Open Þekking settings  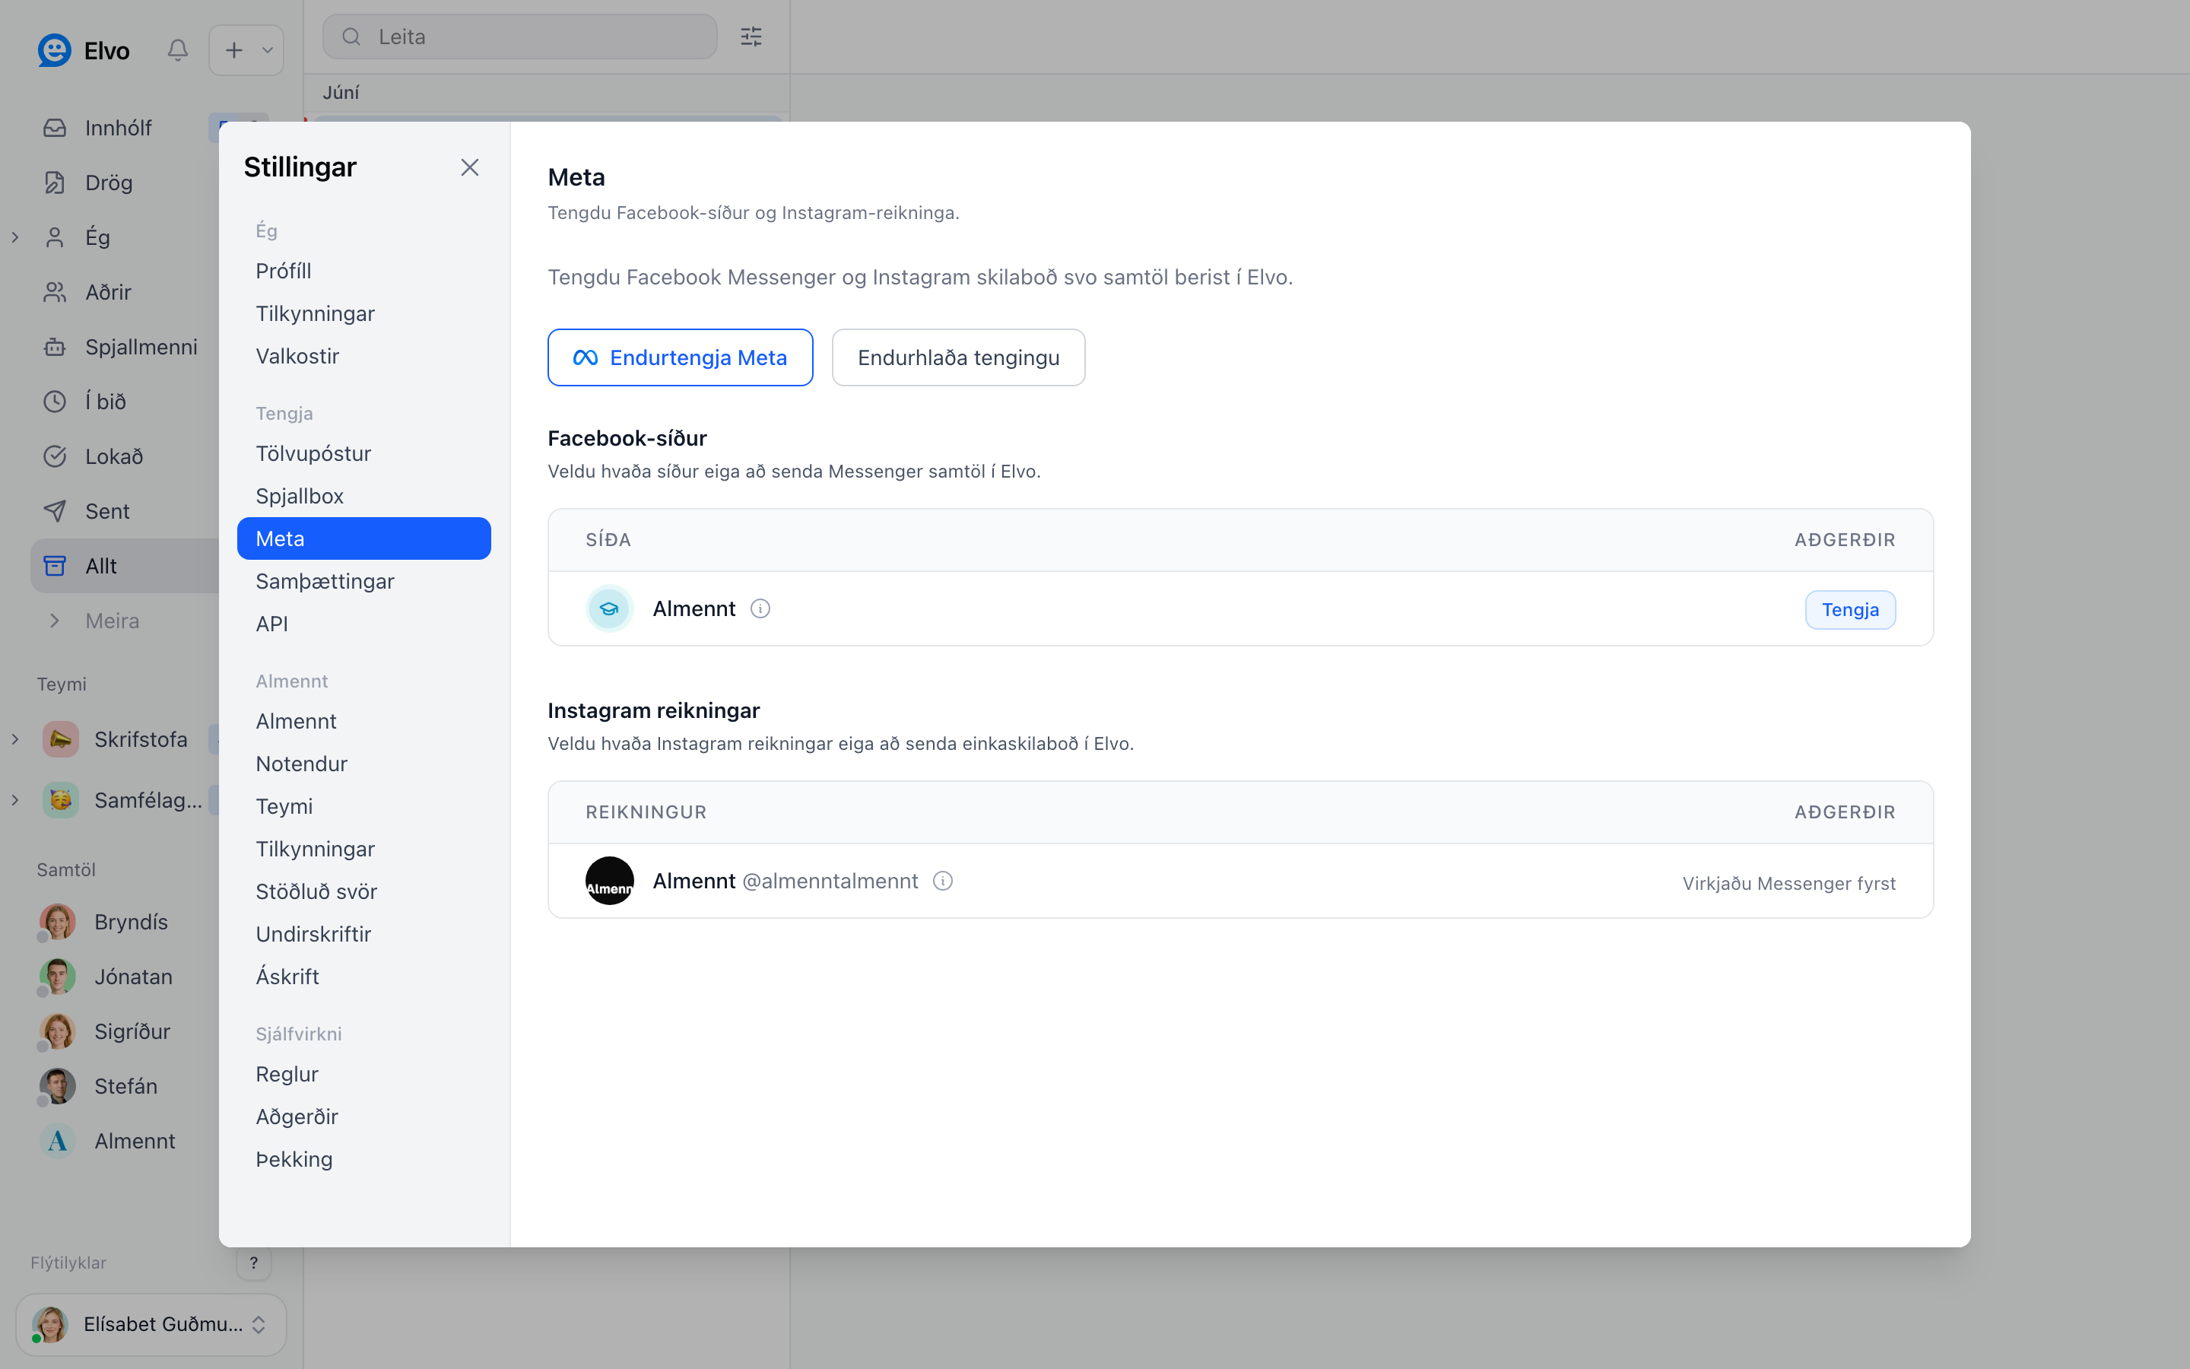coord(363,1159)
